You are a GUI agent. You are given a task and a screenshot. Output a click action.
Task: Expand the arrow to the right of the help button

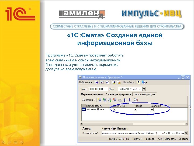[x=146, y=82]
